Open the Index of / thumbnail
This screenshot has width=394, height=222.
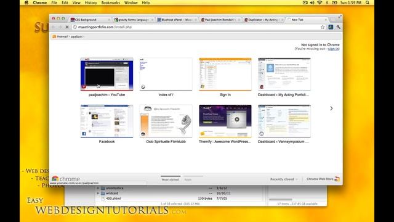coord(166,74)
